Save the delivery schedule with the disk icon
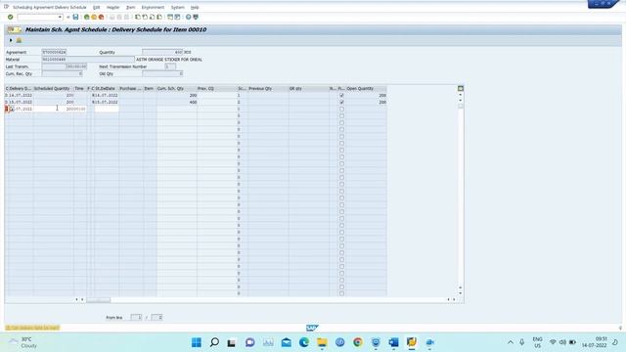Image resolution: width=626 pixels, height=352 pixels. coord(75,18)
